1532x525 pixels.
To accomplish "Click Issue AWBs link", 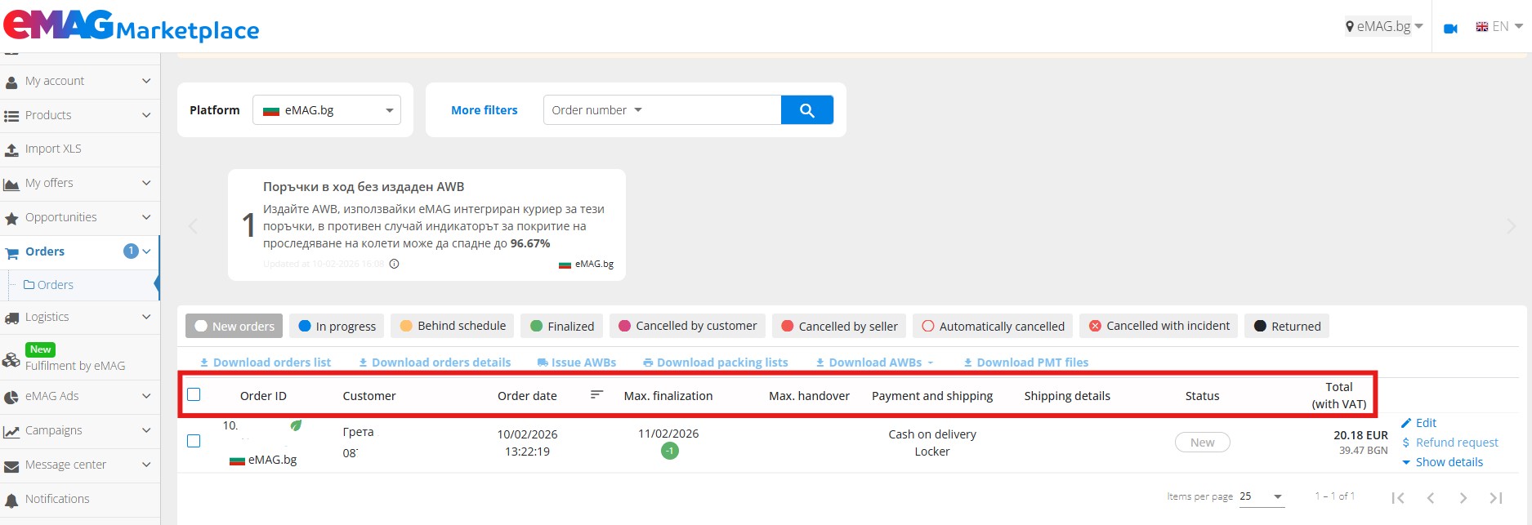I will pyautogui.click(x=577, y=363).
